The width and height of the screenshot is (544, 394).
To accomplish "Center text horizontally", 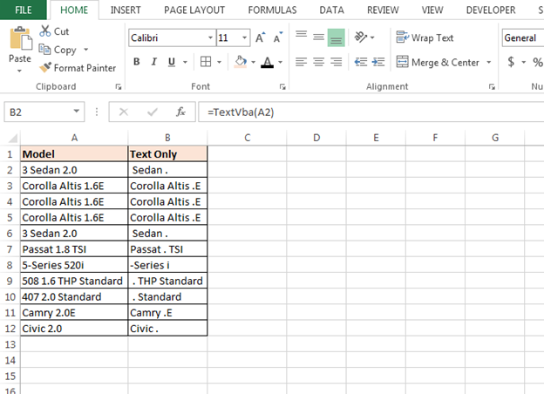I will point(318,62).
